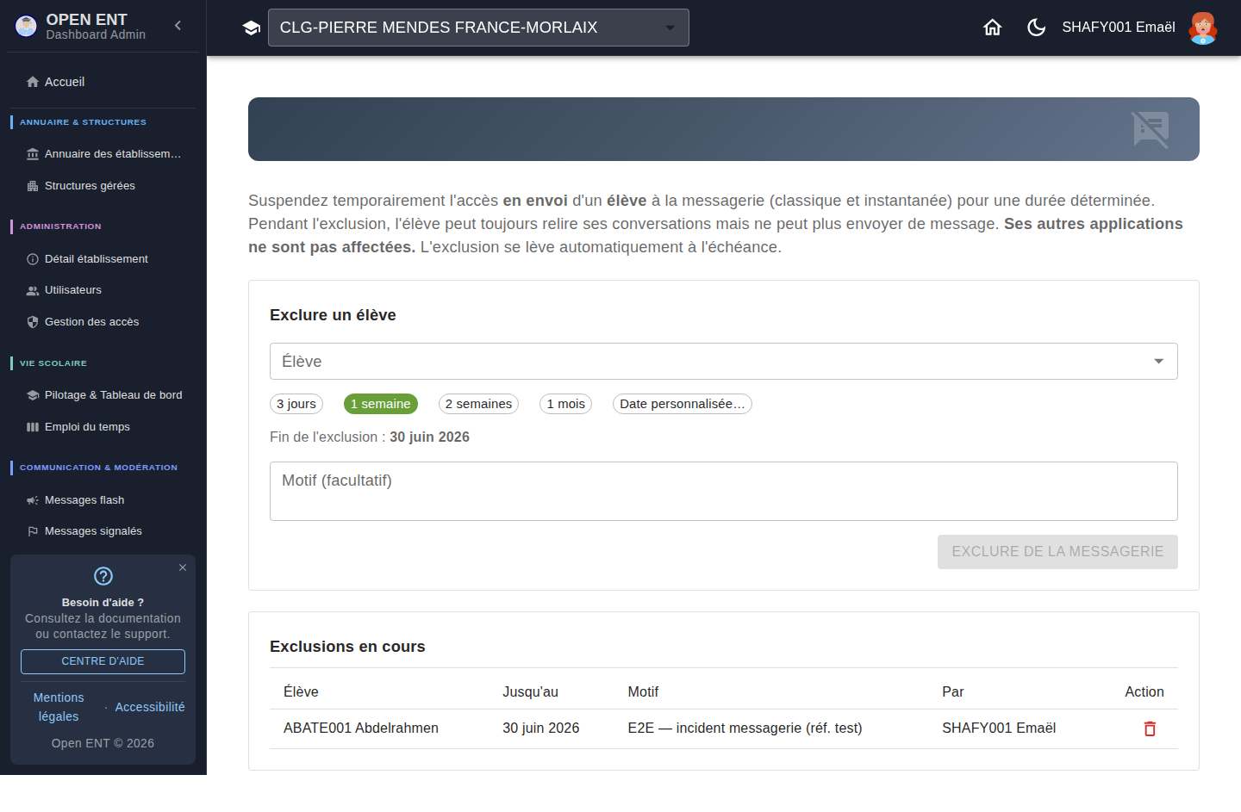This screenshot has width=1241, height=812.
Task: Click the Par column header
Action: click(x=952, y=692)
